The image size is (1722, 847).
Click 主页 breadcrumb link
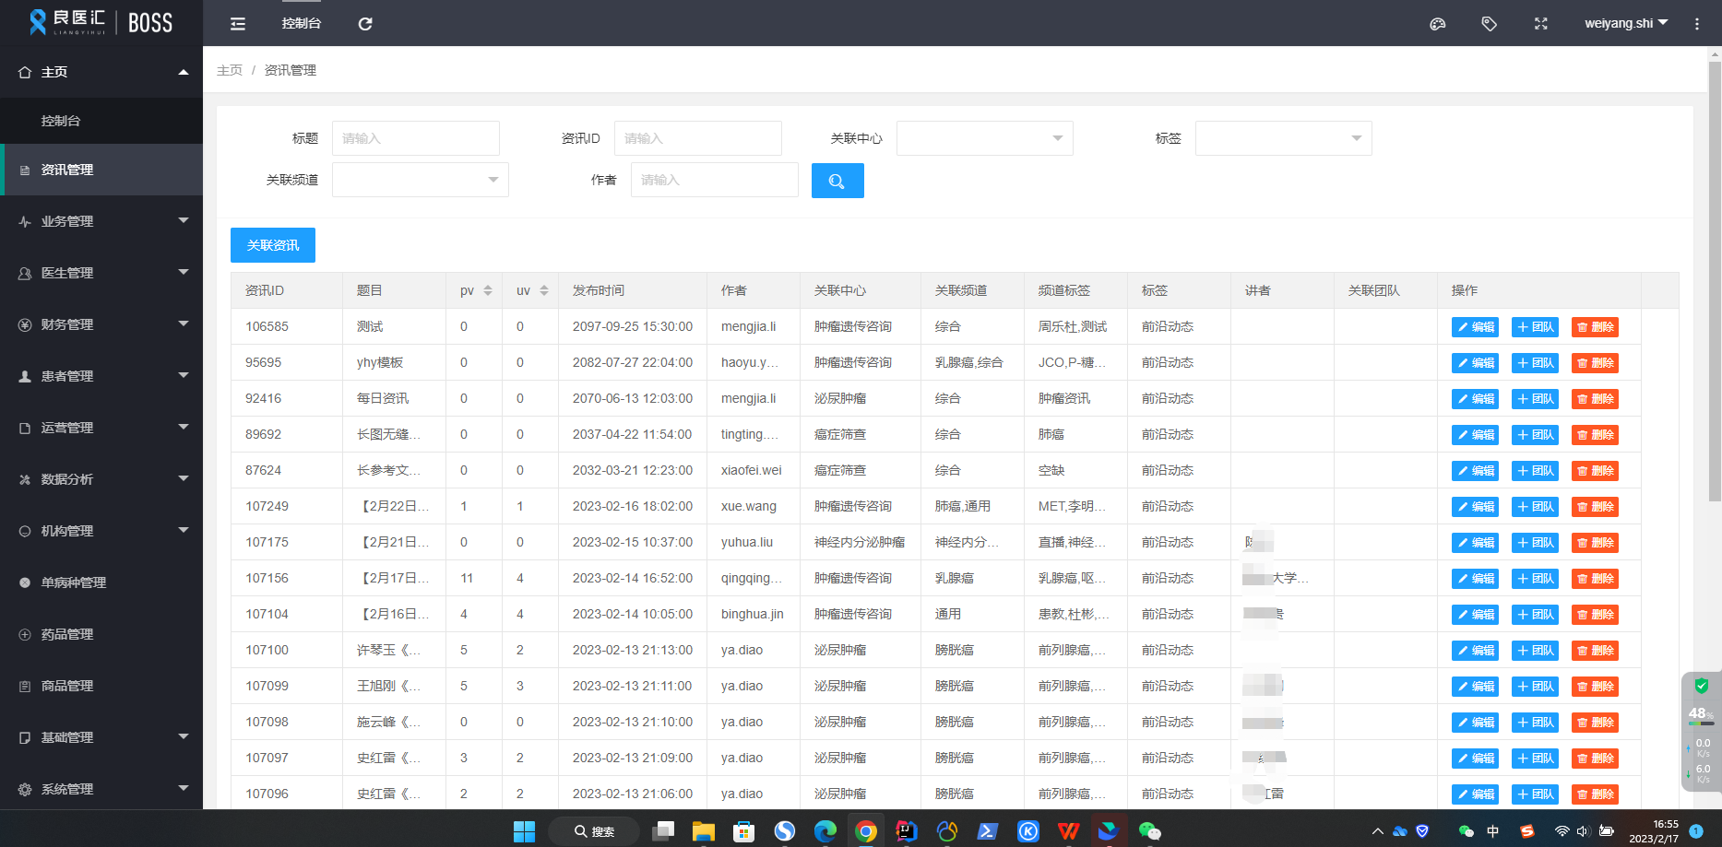[230, 70]
